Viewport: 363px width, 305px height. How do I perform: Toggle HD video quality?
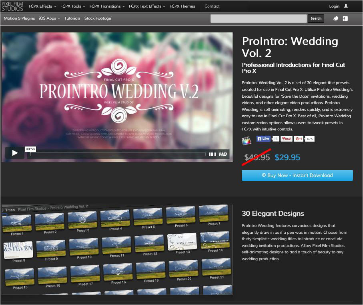pyautogui.click(x=223, y=154)
